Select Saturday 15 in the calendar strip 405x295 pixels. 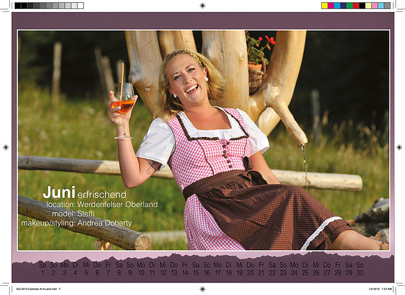[x=196, y=269]
